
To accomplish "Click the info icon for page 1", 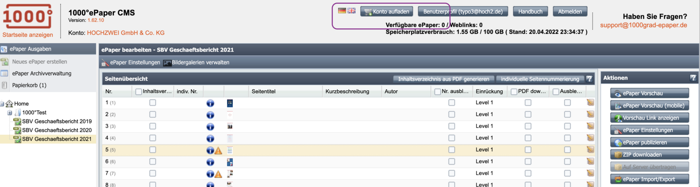I will coord(210,103).
